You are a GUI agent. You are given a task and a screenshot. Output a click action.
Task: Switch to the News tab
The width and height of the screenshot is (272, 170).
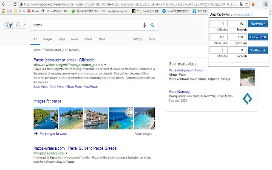[74, 39]
